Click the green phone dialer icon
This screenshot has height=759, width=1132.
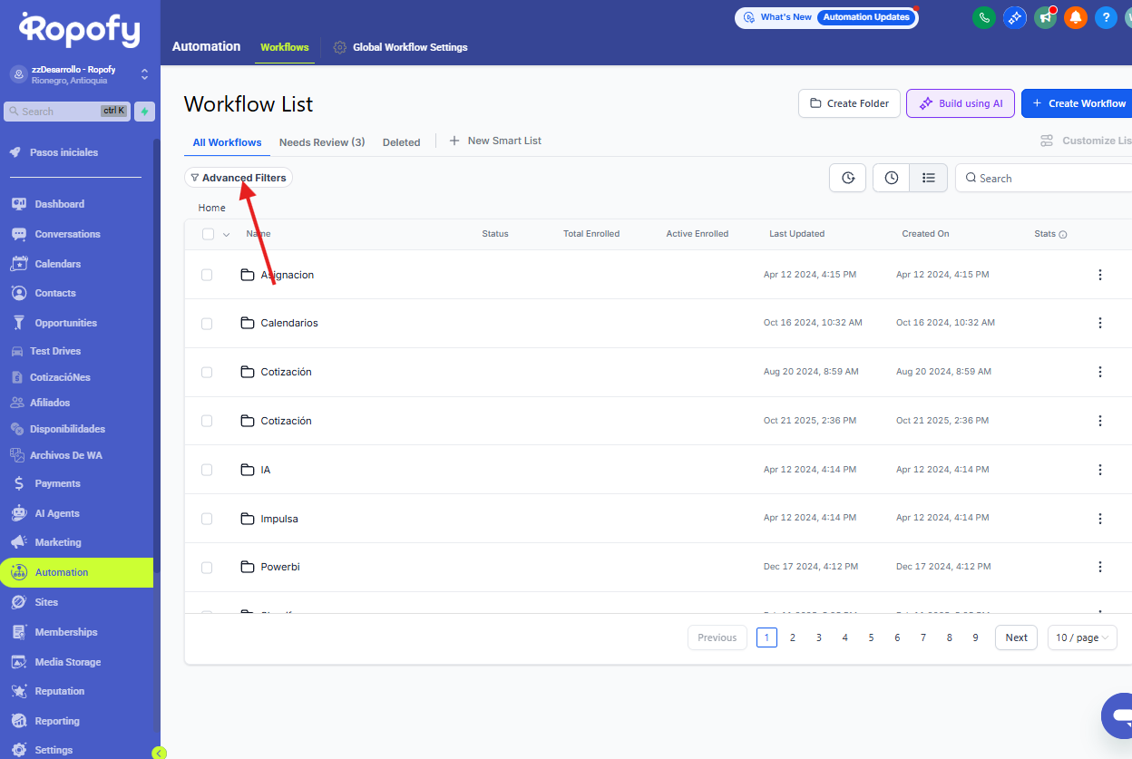click(x=983, y=17)
